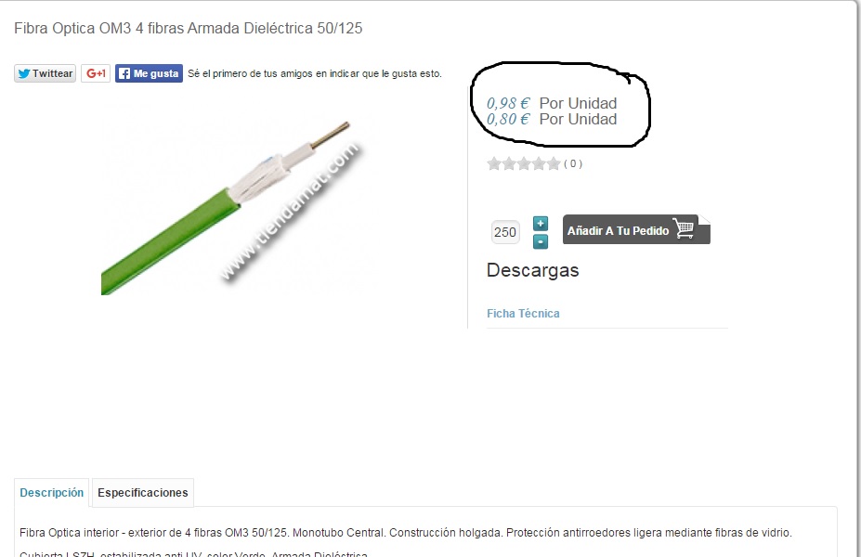The image size is (861, 557).
Task: Click the quantity field showing 250
Action: click(505, 232)
